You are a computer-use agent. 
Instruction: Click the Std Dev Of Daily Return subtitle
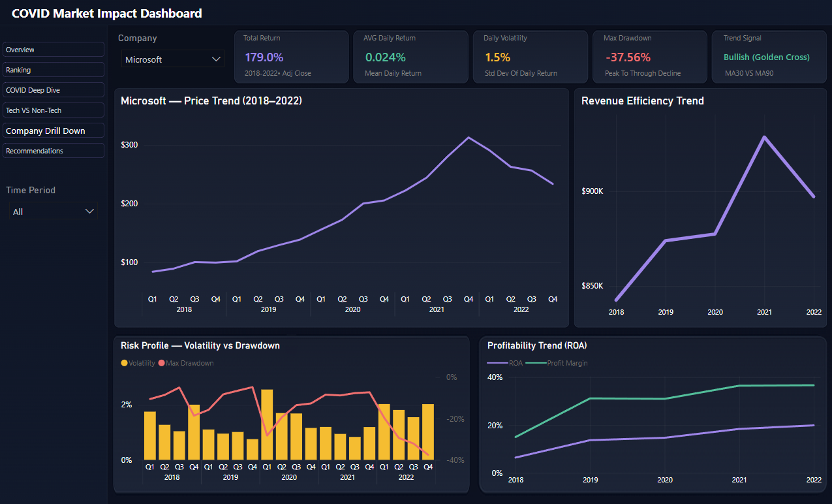[x=521, y=73]
